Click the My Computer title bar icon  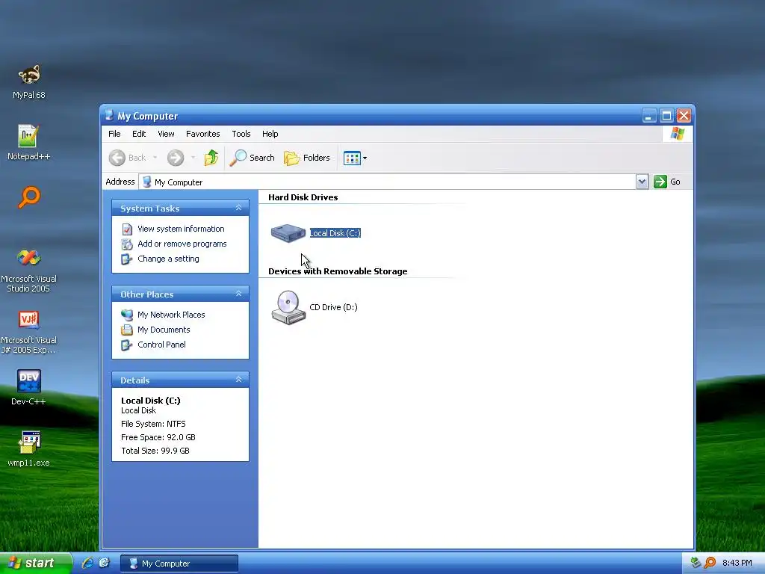[109, 116]
